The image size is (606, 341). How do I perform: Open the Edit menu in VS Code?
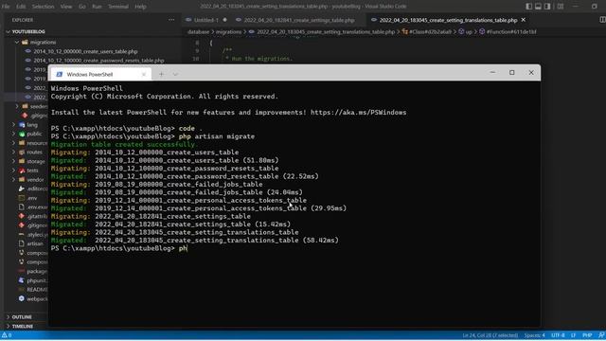[21, 7]
